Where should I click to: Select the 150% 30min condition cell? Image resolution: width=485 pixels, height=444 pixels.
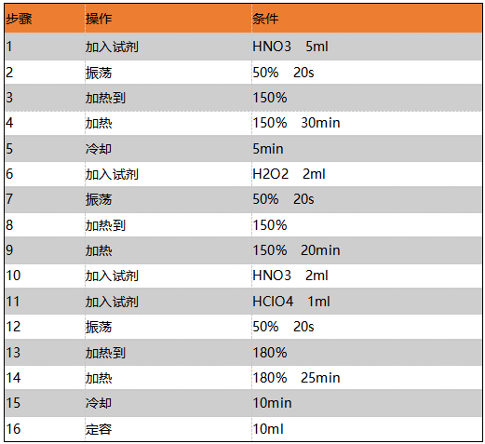click(367, 123)
